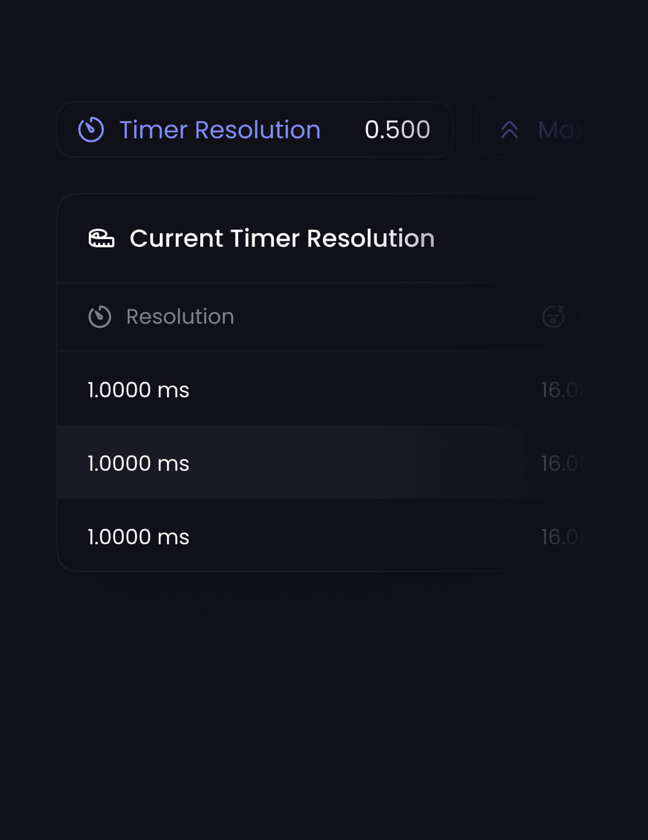Screen dimensions: 648x840
Task: Select the bottom 1.0000 ms row
Action: click(138, 537)
